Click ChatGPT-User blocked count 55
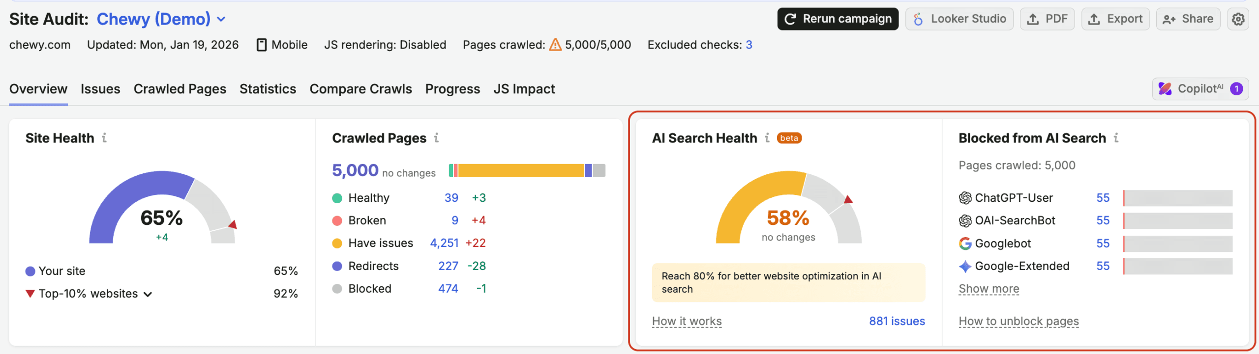1259x354 pixels. click(x=1103, y=198)
